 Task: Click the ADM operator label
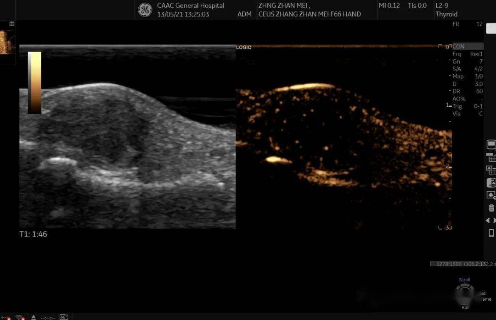click(x=244, y=14)
